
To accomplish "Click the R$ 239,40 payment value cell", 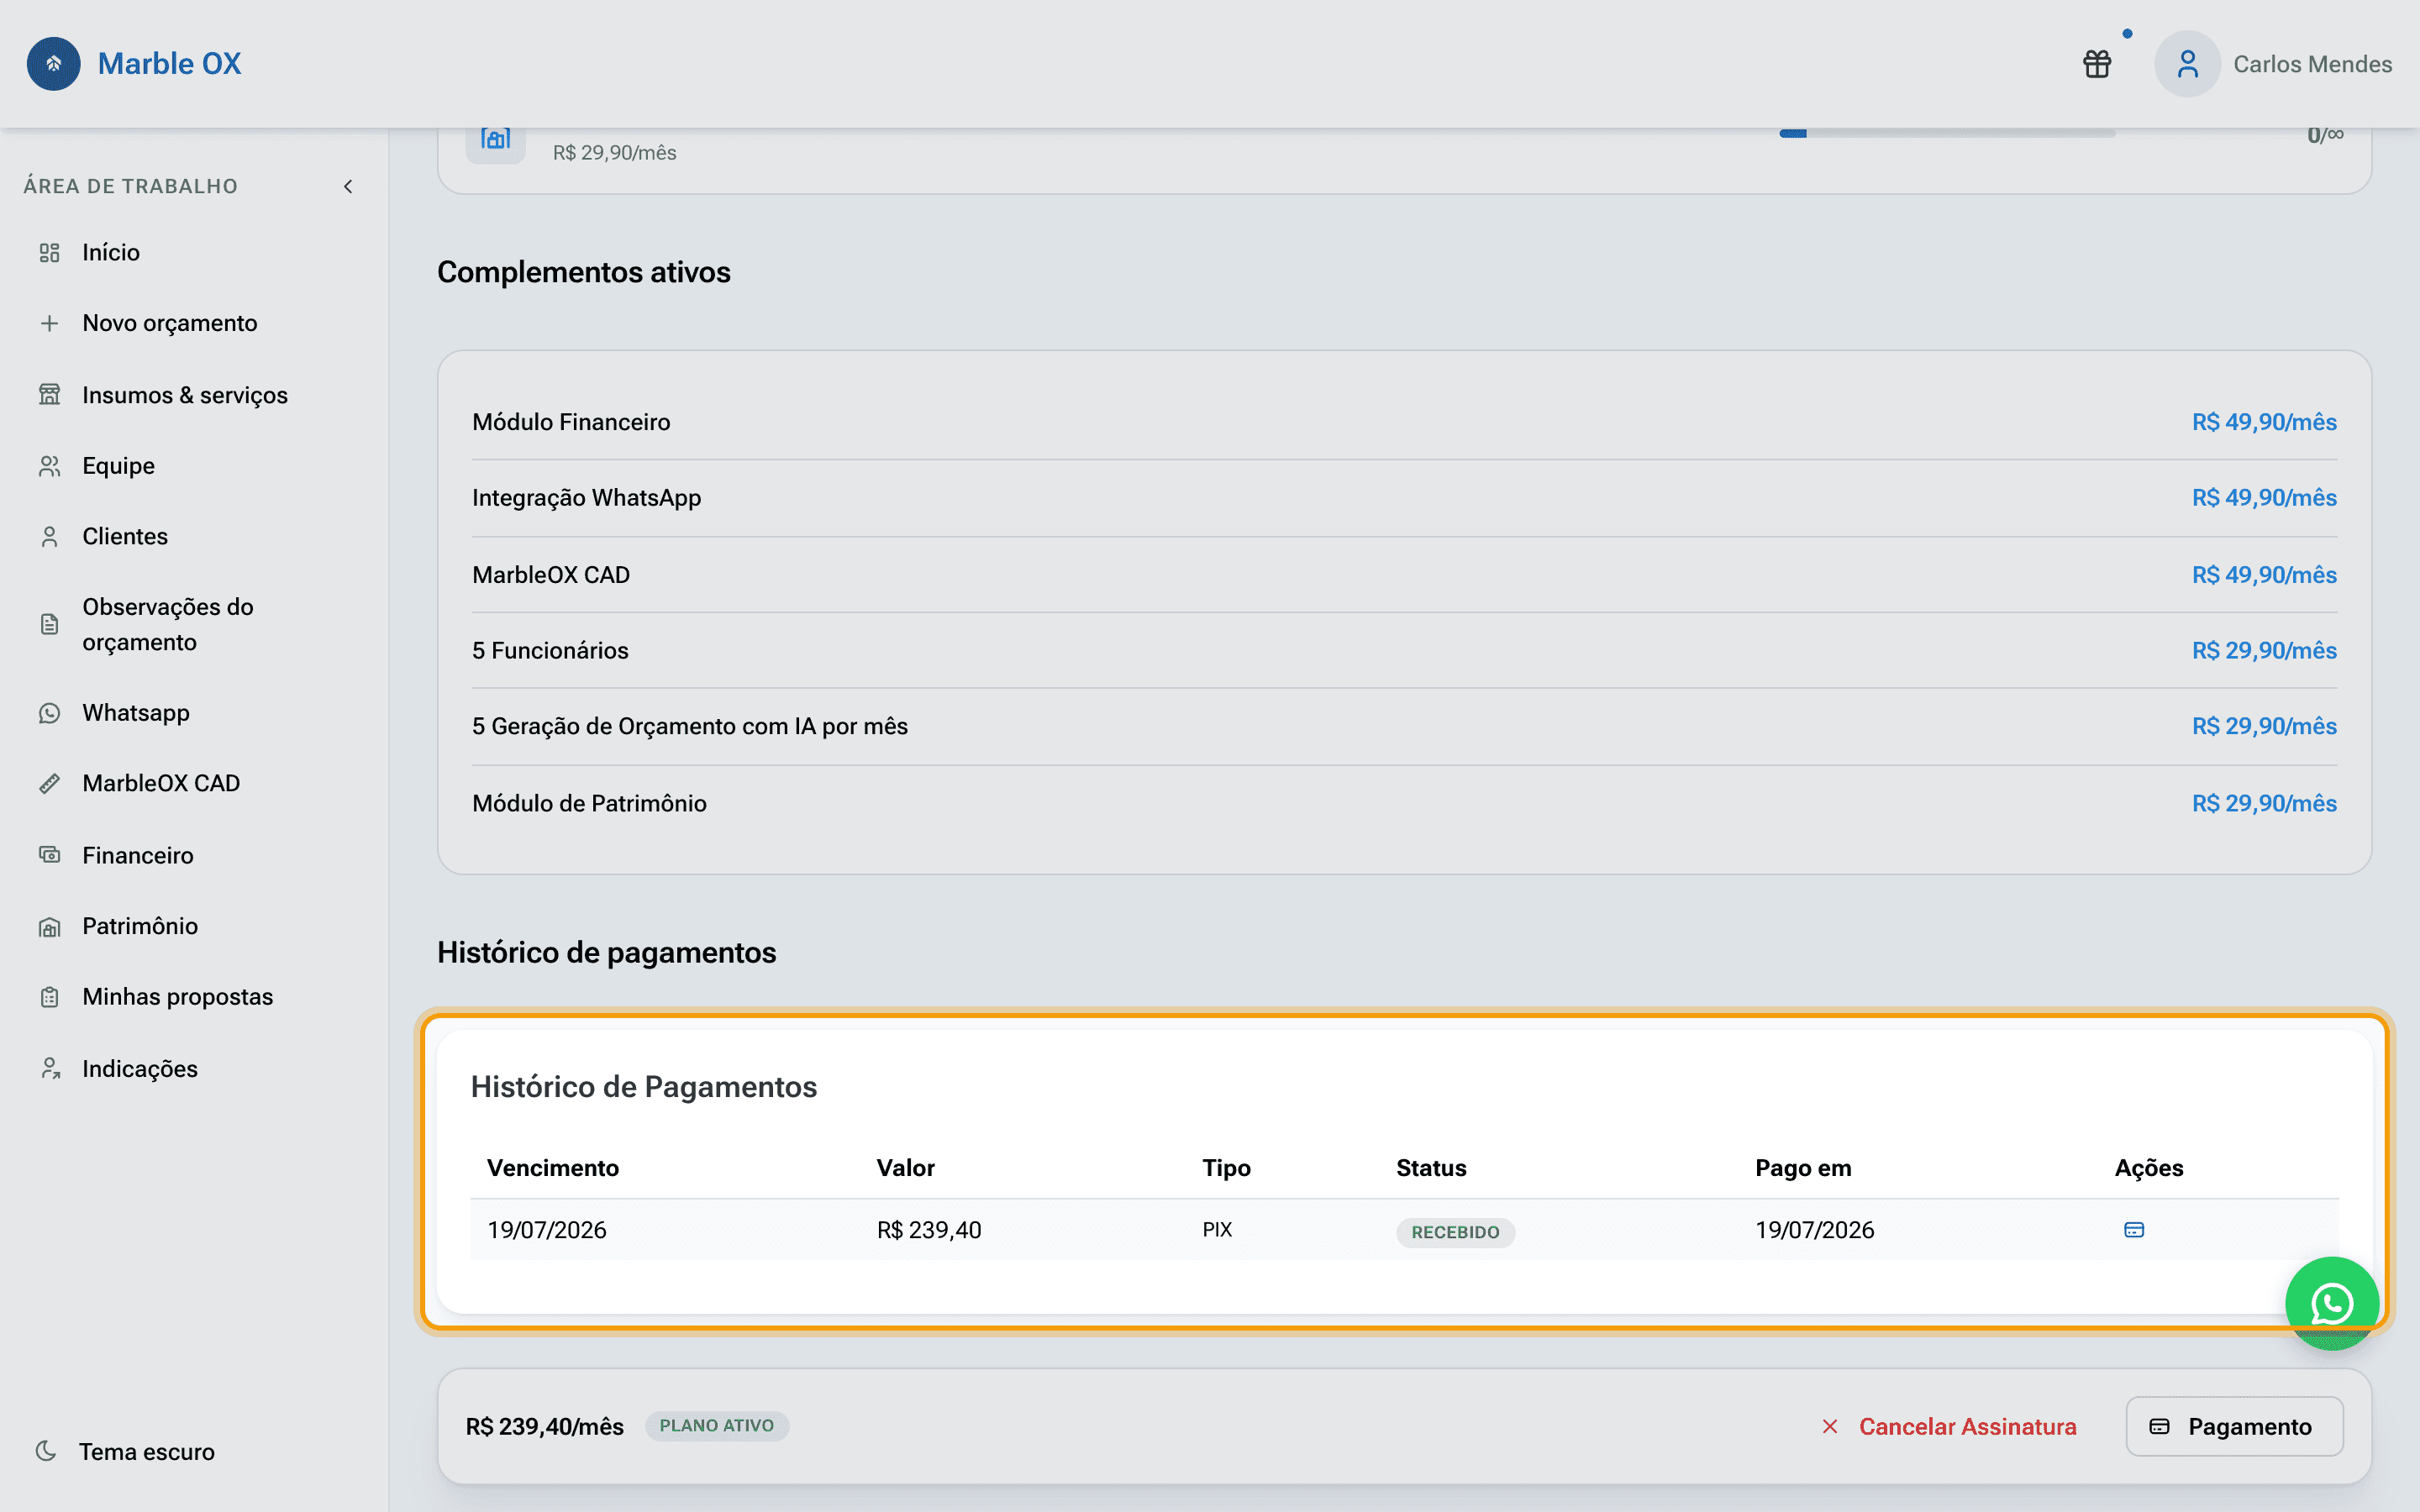I will click(x=929, y=1230).
